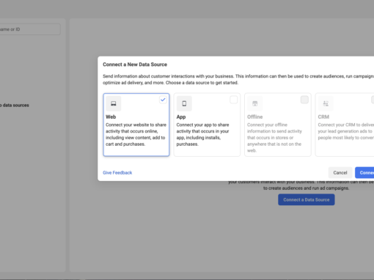The image size is (374, 280).
Task: Cancel the Connect a New Data Source dialog
Action: tap(340, 173)
